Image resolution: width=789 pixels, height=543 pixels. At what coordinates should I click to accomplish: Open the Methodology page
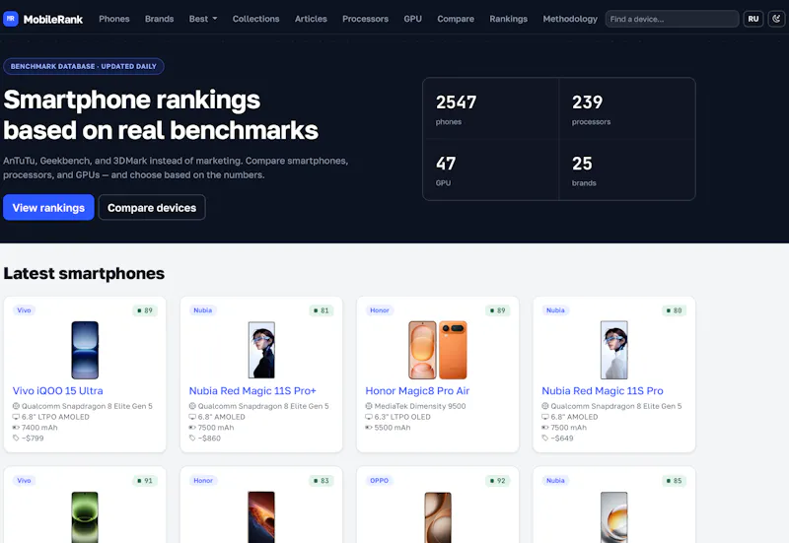click(570, 19)
